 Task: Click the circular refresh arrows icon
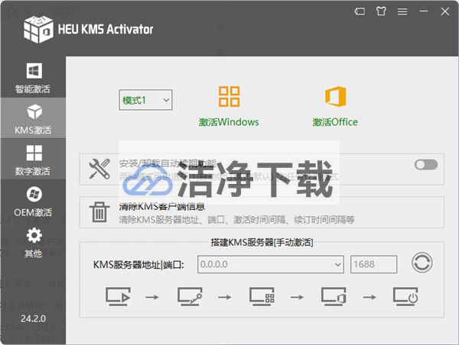[422, 263]
